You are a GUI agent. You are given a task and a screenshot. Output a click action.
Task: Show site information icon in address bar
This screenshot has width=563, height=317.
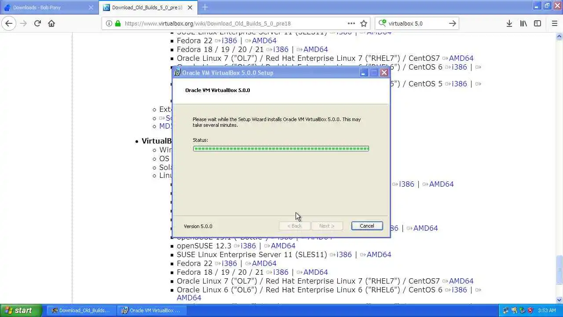(109, 23)
